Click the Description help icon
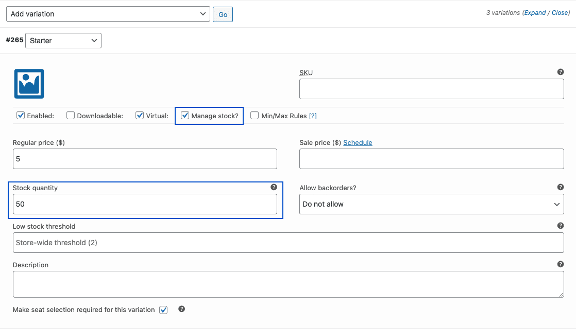 [x=561, y=264]
